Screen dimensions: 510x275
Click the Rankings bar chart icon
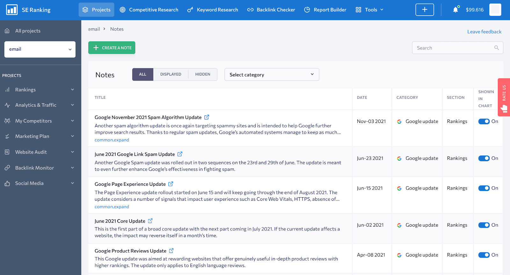point(7,90)
